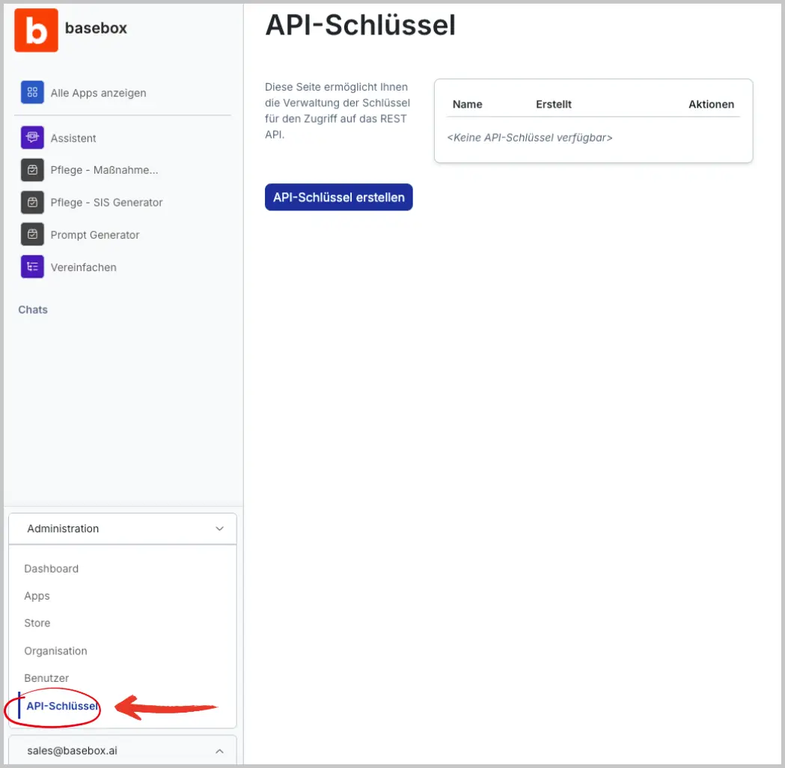This screenshot has width=785, height=768.
Task: Click the Pflege - Maßnahme app icon
Action: [x=32, y=170]
